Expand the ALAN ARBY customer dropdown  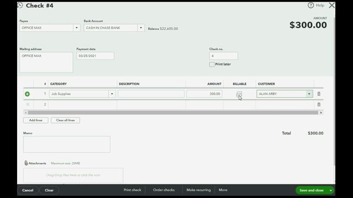[x=309, y=94]
